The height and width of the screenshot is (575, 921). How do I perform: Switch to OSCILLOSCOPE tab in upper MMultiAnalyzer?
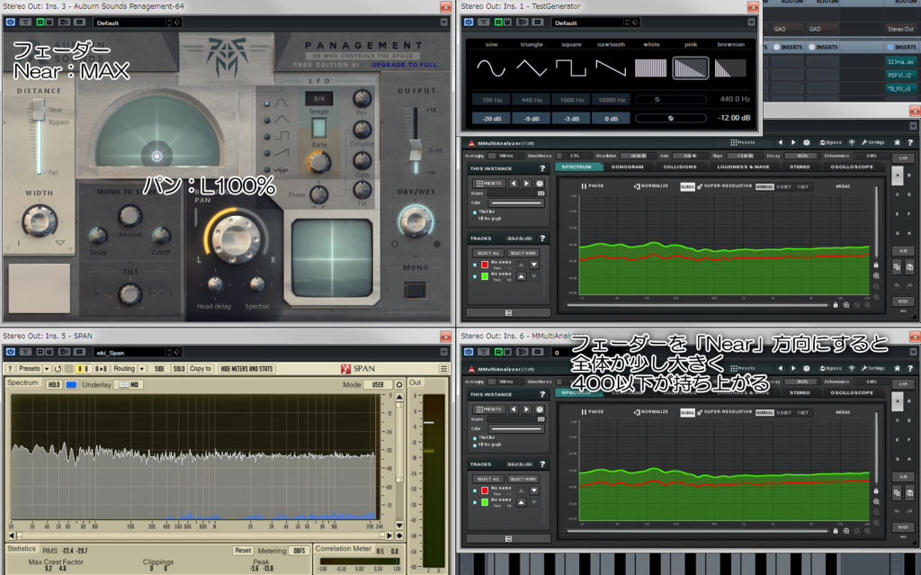tap(852, 167)
